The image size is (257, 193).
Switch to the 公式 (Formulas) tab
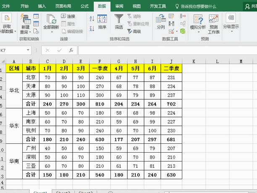[84, 6]
